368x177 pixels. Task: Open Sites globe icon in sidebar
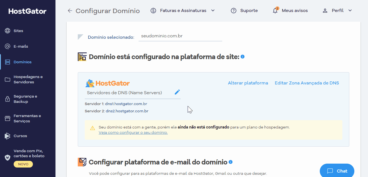click(8, 31)
